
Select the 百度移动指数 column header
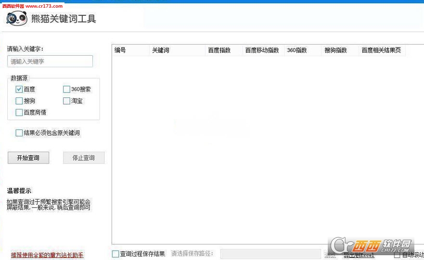coord(264,50)
